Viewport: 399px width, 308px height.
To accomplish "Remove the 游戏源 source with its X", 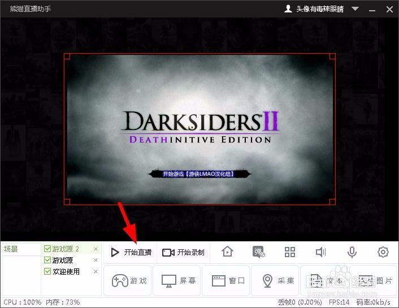I will coord(96,260).
